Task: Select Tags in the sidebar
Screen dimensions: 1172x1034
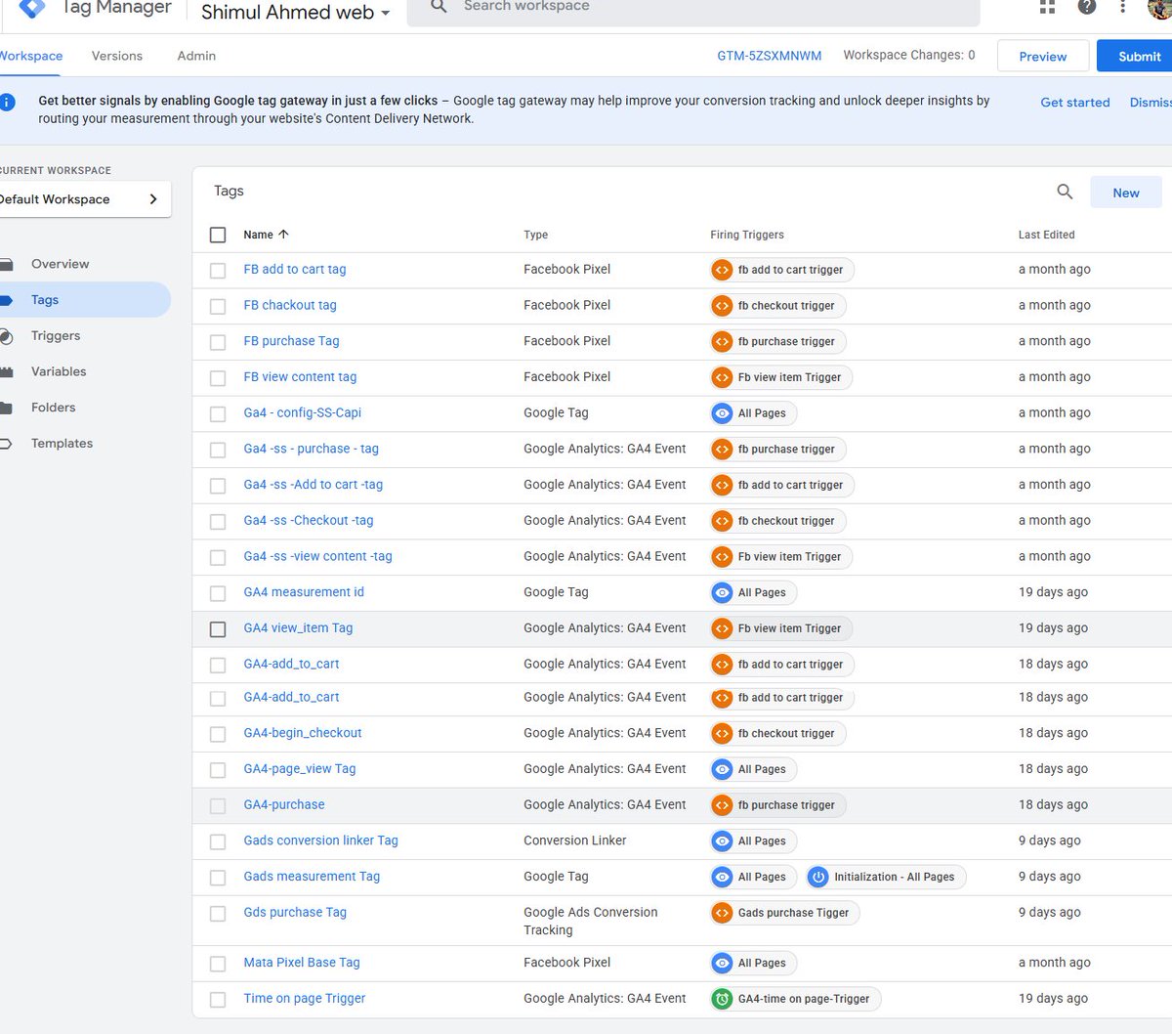Action: pyautogui.click(x=45, y=300)
